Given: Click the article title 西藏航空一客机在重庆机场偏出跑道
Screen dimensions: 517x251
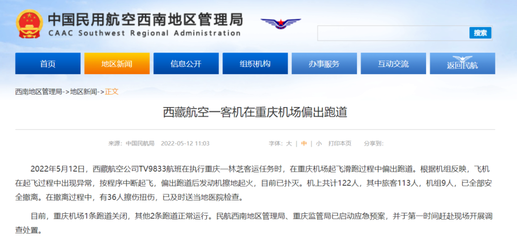Looking at the screenshot, I should (x=255, y=113).
